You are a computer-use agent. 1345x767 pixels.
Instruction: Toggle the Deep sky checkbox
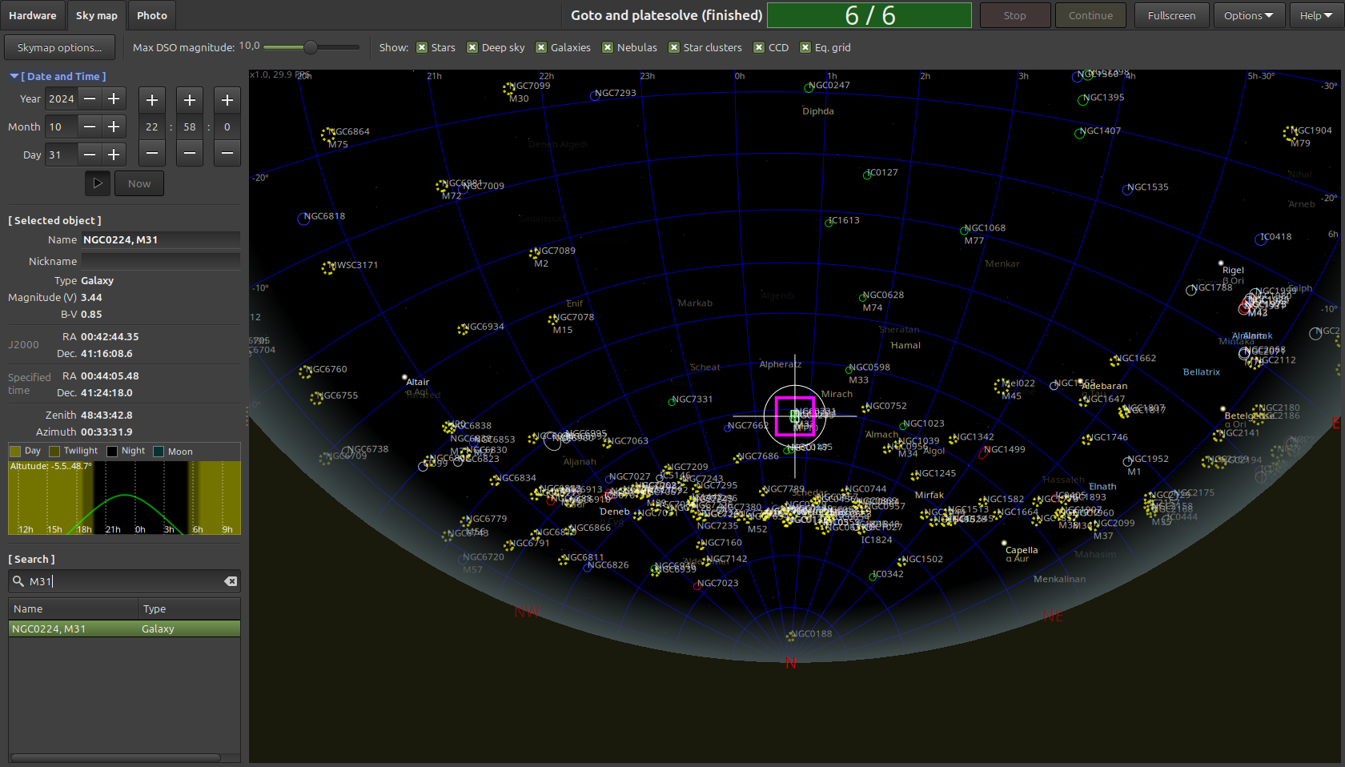(472, 47)
